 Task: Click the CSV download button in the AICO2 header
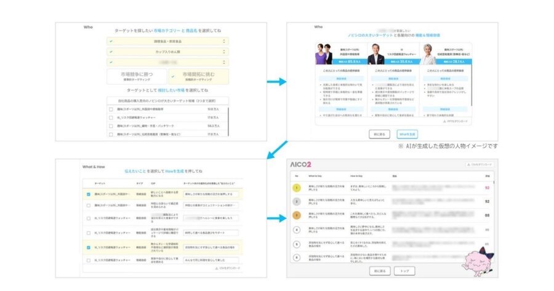[480, 164]
